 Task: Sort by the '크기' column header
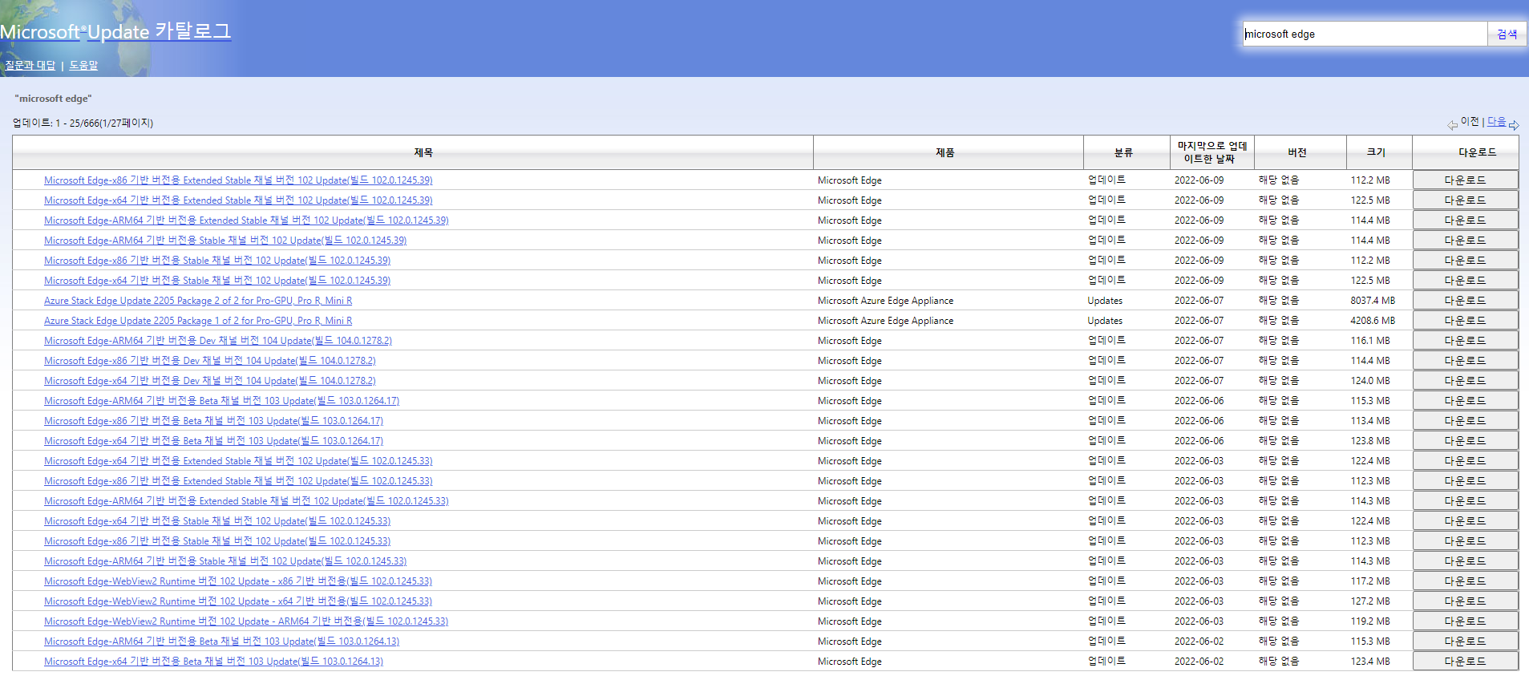1376,152
